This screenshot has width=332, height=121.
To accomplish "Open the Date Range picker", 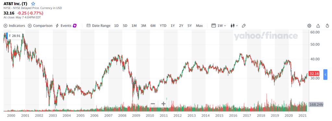I will (99, 26).
